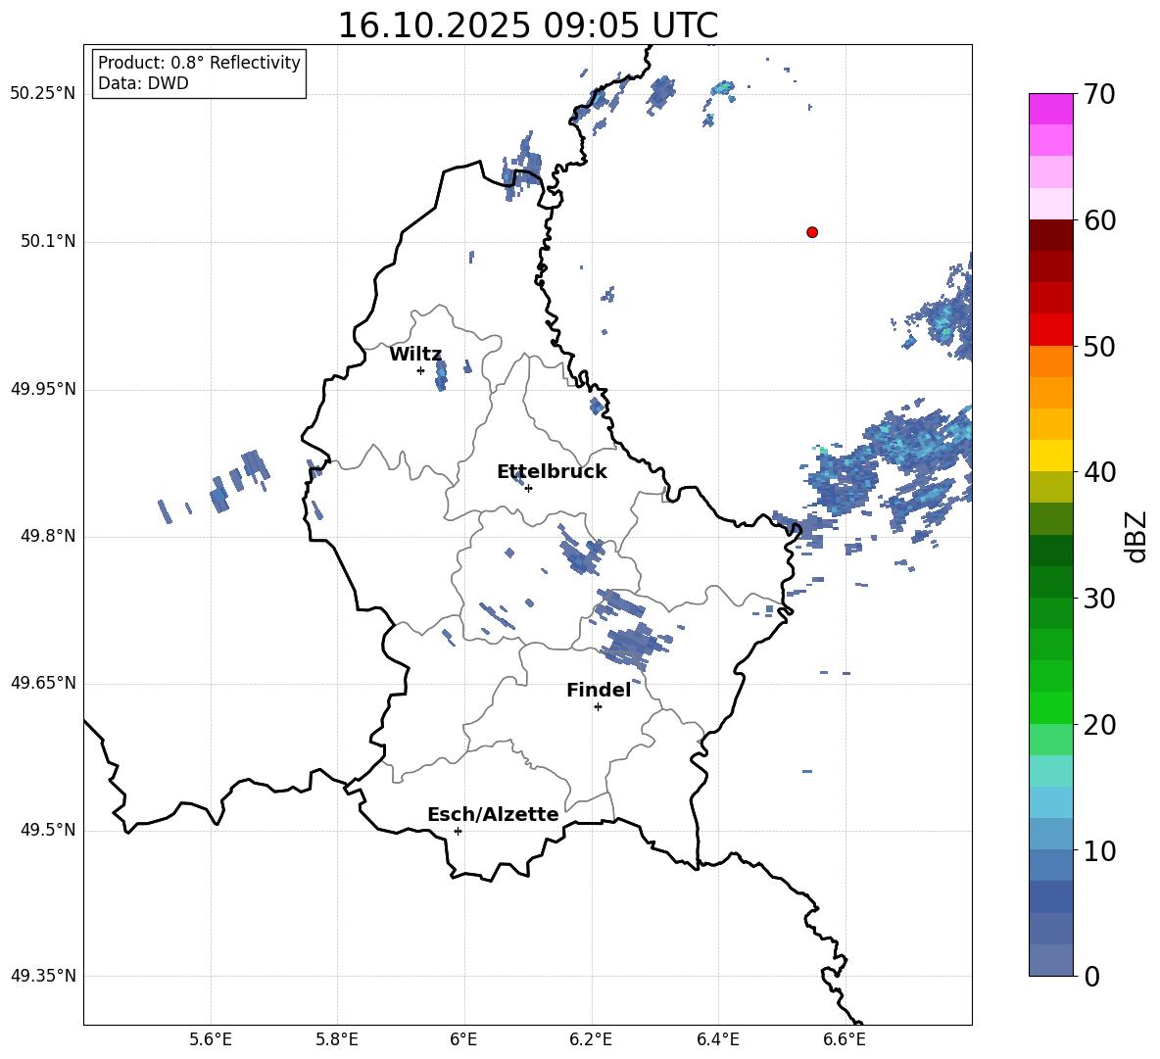Click the 60 tick on the colorbar
This screenshot has height=1059, width=1160.
coord(1100,220)
